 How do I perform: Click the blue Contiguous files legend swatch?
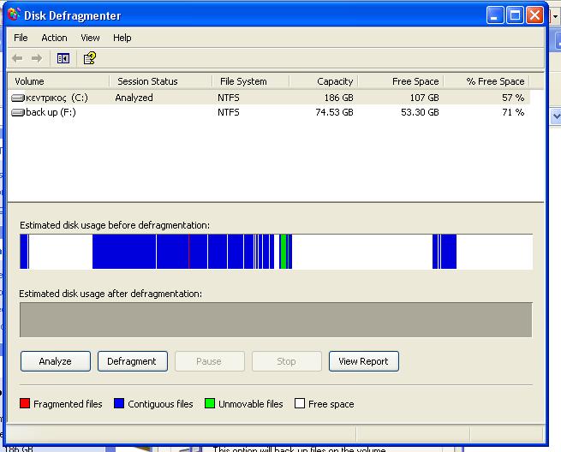coord(119,403)
